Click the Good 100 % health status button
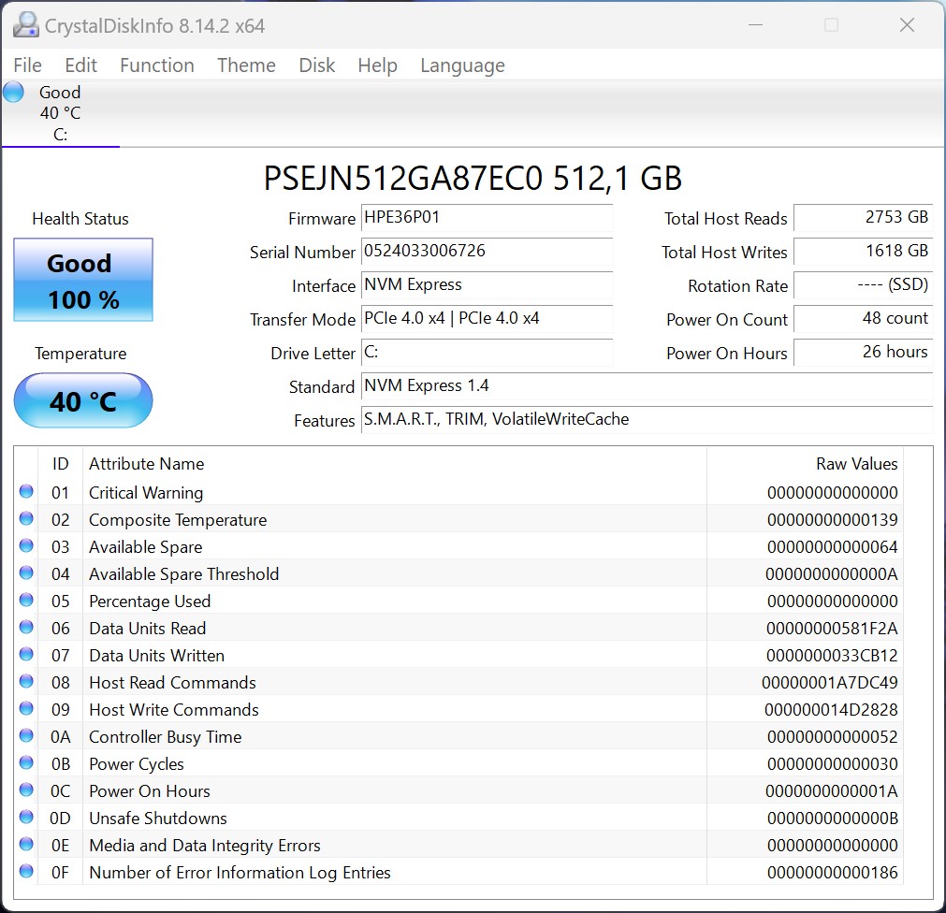The width and height of the screenshot is (946, 913). [x=83, y=281]
